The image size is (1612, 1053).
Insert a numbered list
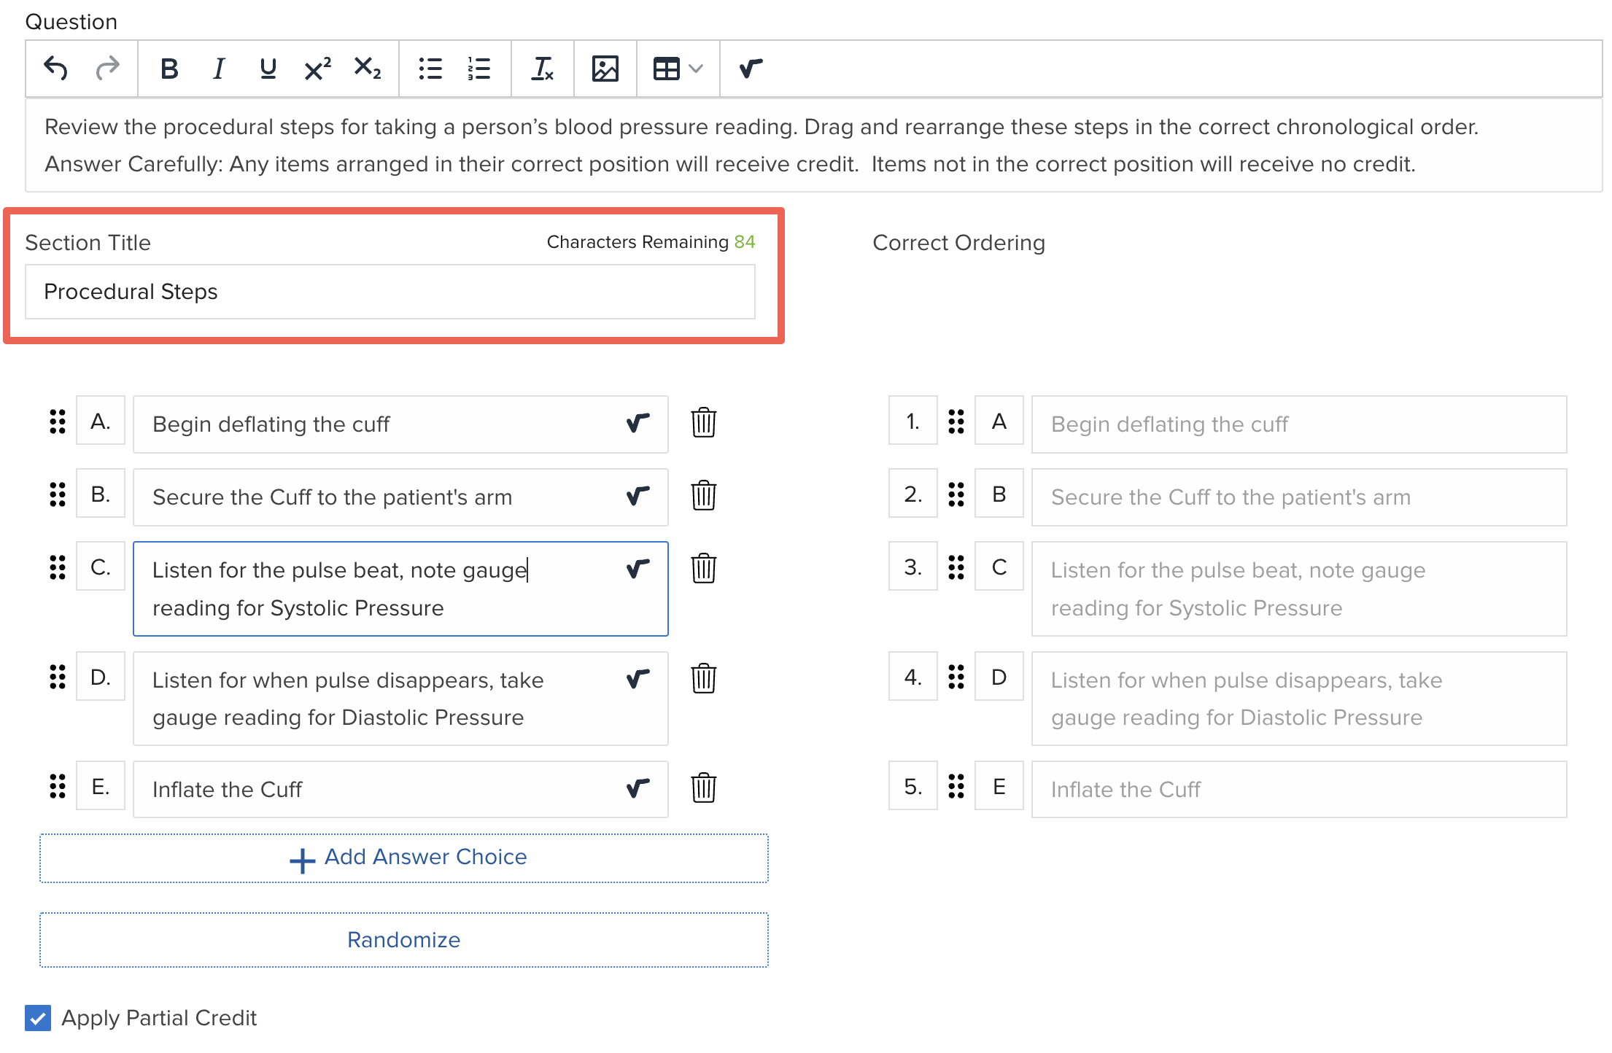point(479,69)
